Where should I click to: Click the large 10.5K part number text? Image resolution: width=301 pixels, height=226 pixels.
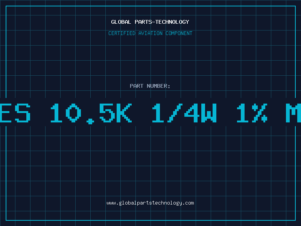click(x=91, y=113)
